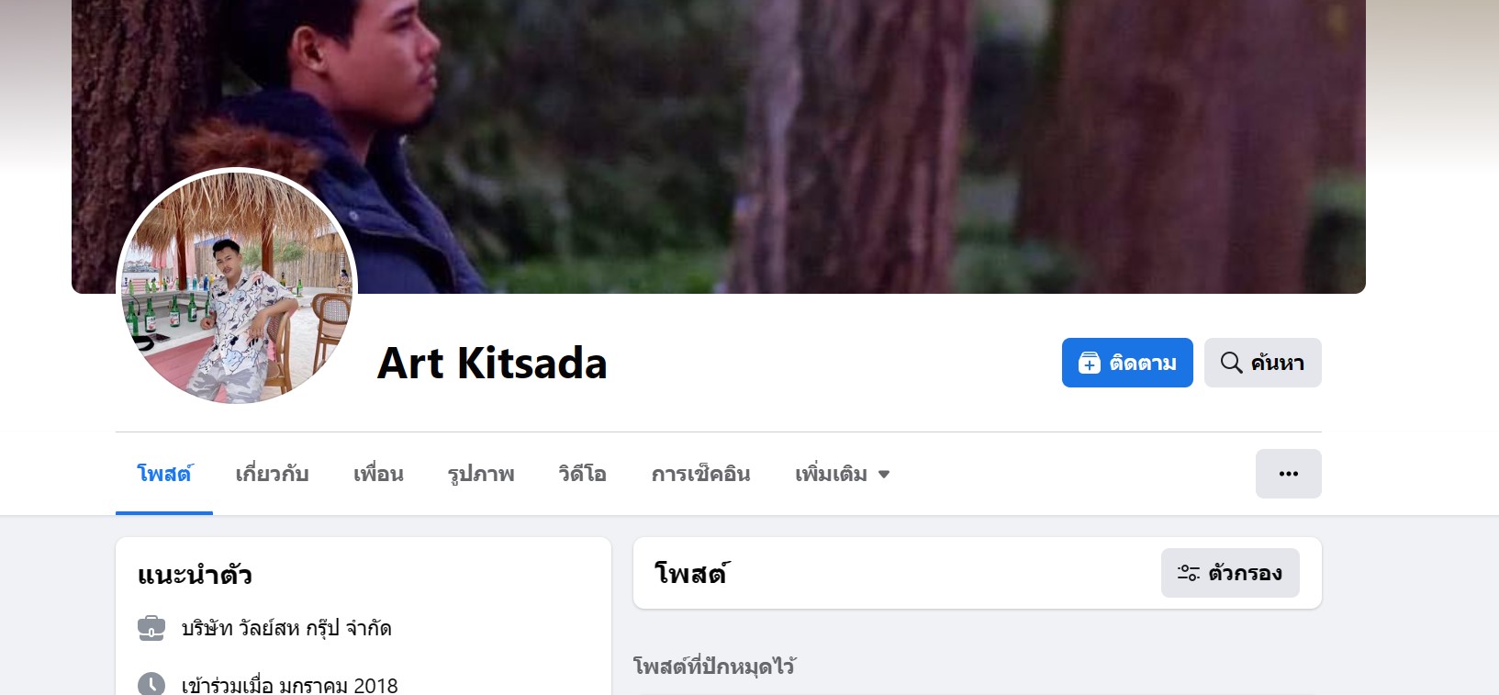Click the follow icon on ติดตาม button

(1089, 363)
